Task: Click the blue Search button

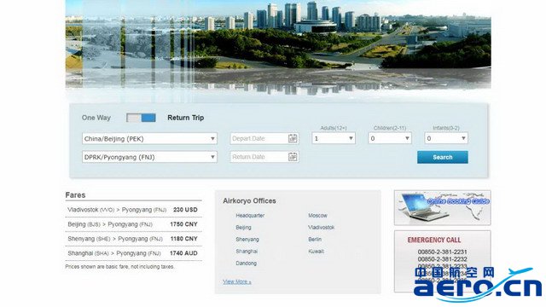Action: tap(443, 157)
